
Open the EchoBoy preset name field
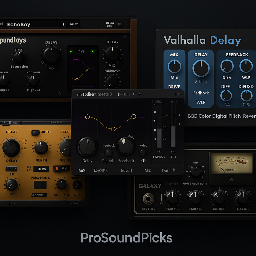point(33,24)
